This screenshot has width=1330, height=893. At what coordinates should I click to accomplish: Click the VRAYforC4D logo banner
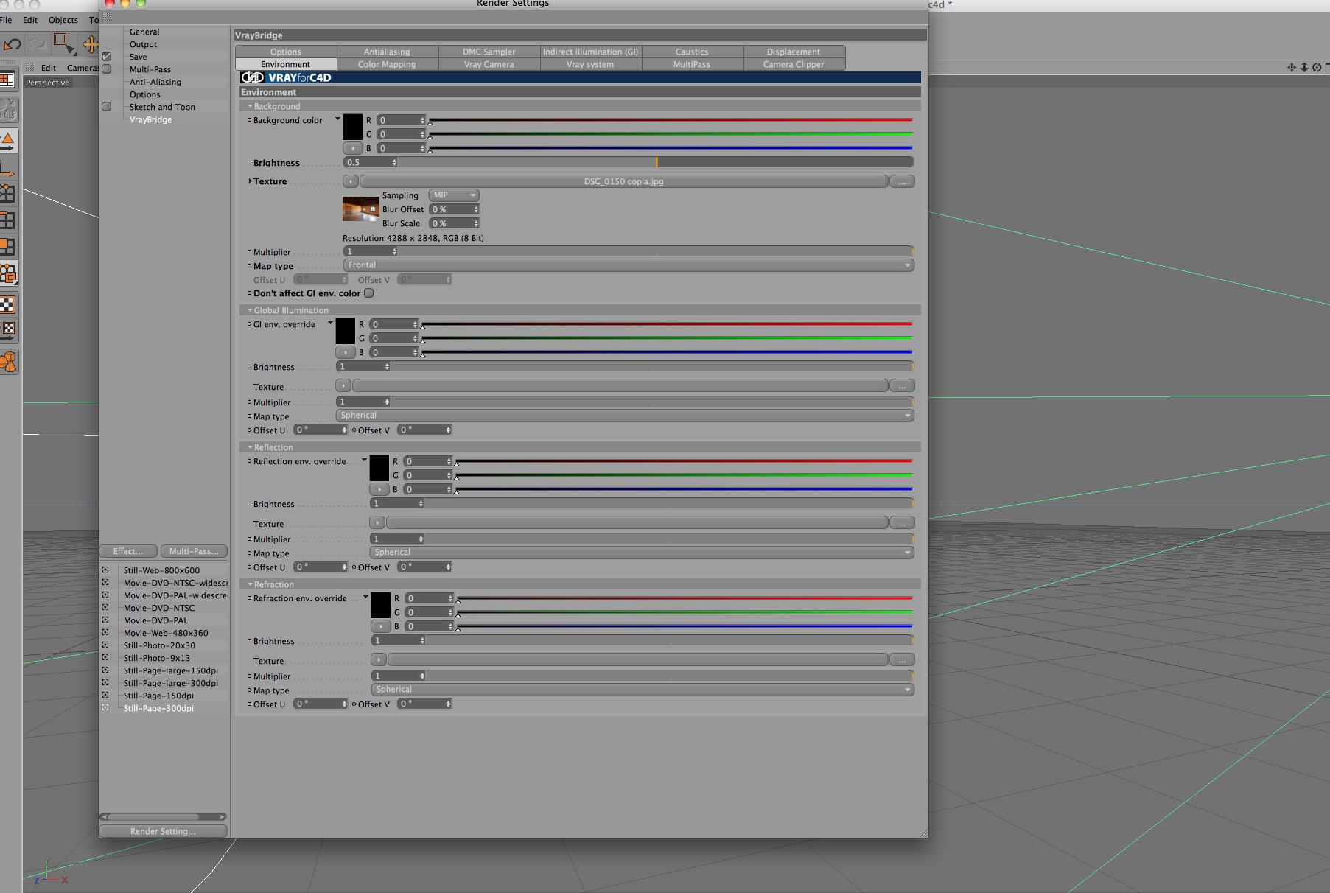pyautogui.click(x=581, y=77)
